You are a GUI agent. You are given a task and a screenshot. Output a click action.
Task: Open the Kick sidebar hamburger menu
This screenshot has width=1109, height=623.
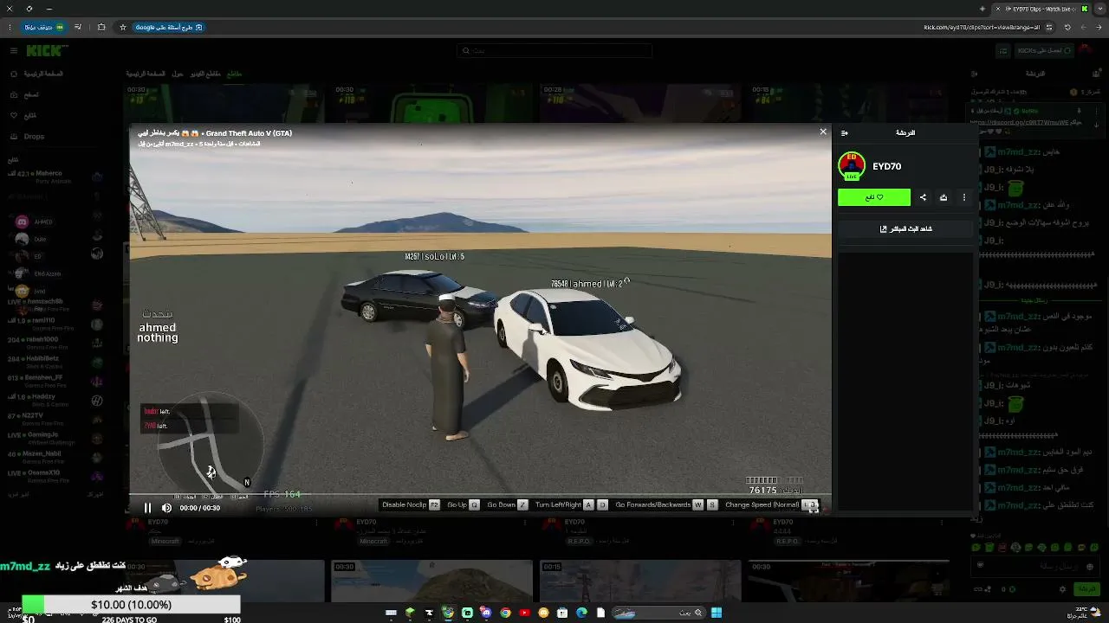pos(14,51)
